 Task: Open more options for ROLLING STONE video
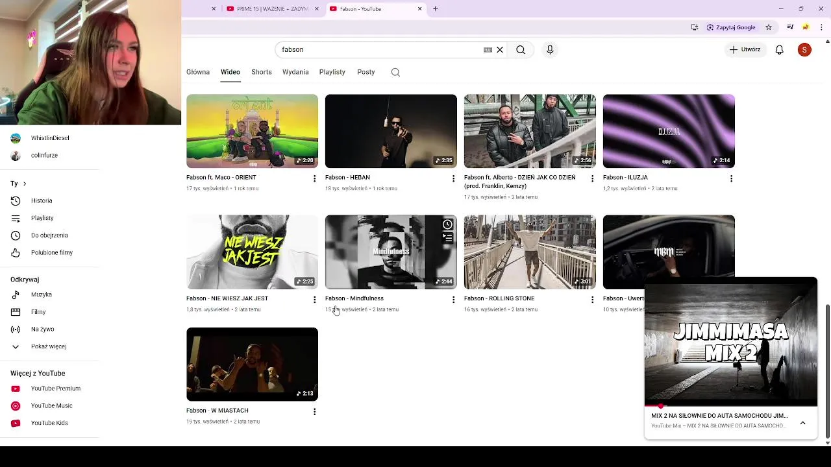tap(592, 300)
